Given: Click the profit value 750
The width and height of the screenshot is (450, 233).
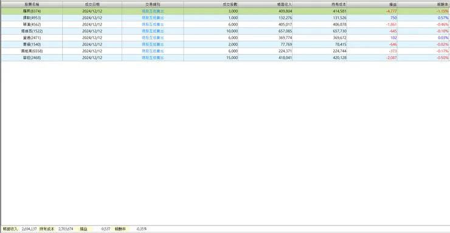Looking at the screenshot, I should tap(394, 18).
